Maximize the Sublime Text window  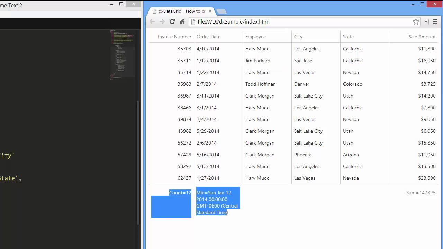121,4
